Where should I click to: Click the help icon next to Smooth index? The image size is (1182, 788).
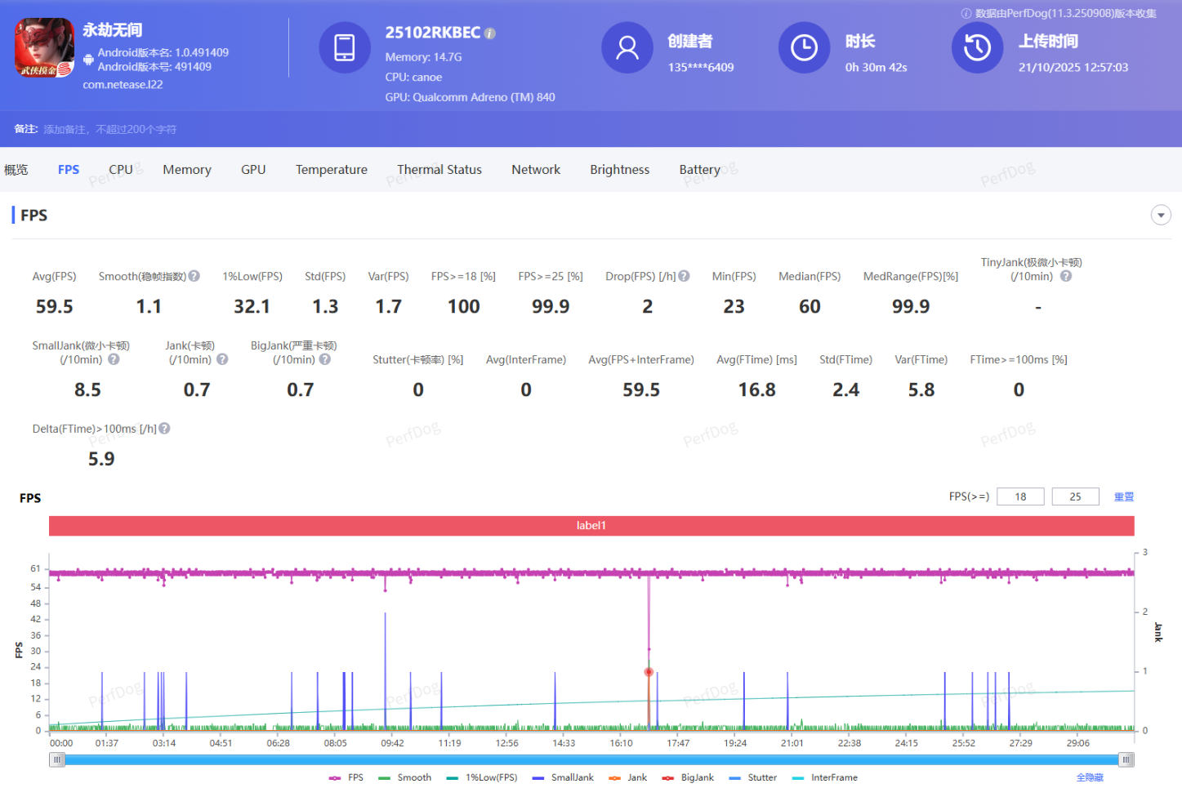(194, 276)
